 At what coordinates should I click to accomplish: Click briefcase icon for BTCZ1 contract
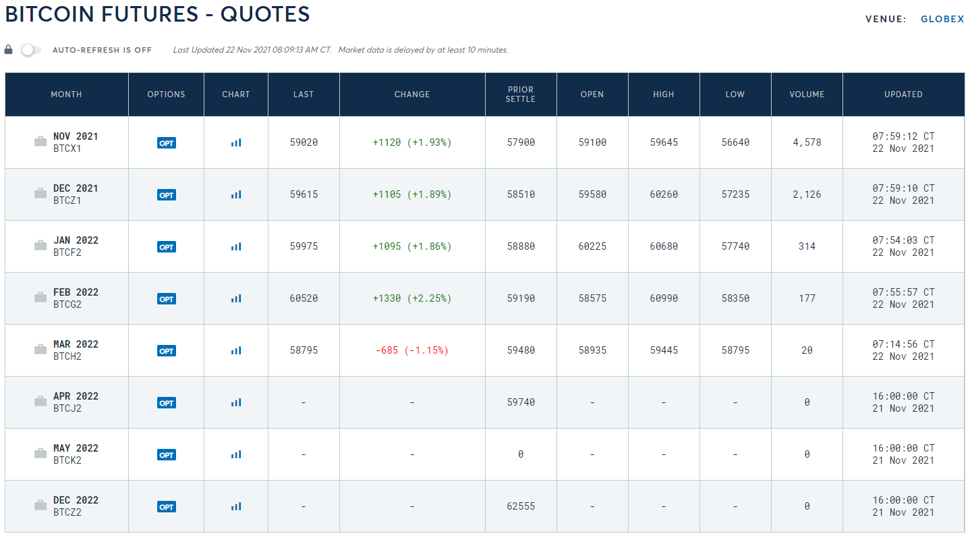40,193
